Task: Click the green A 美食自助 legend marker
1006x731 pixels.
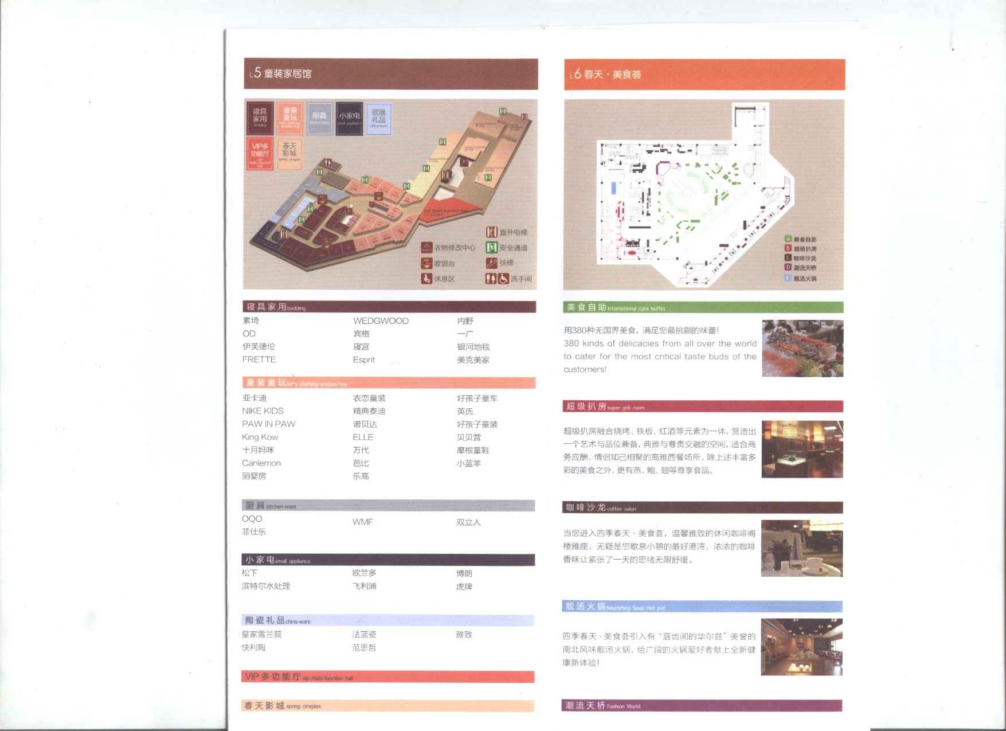Action: point(788,239)
